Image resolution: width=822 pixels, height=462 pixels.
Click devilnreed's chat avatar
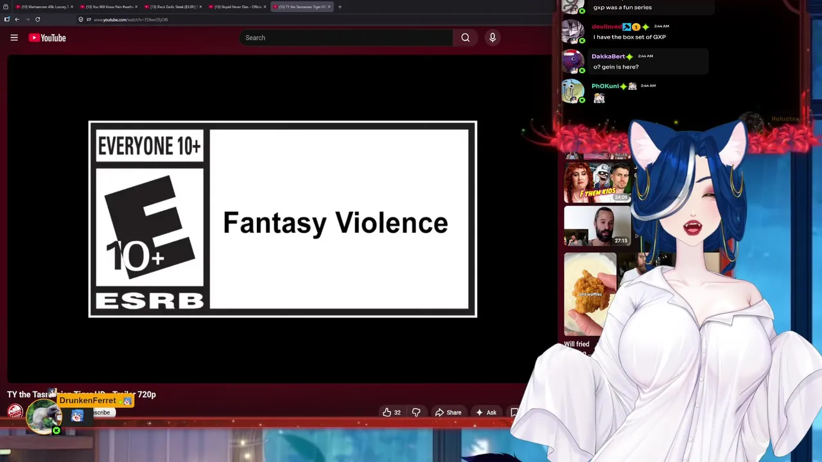pyautogui.click(x=573, y=32)
